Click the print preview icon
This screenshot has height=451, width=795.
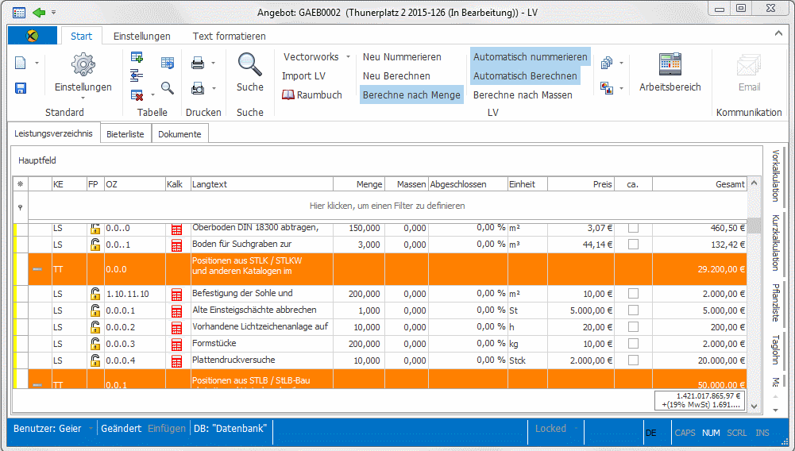(x=198, y=88)
